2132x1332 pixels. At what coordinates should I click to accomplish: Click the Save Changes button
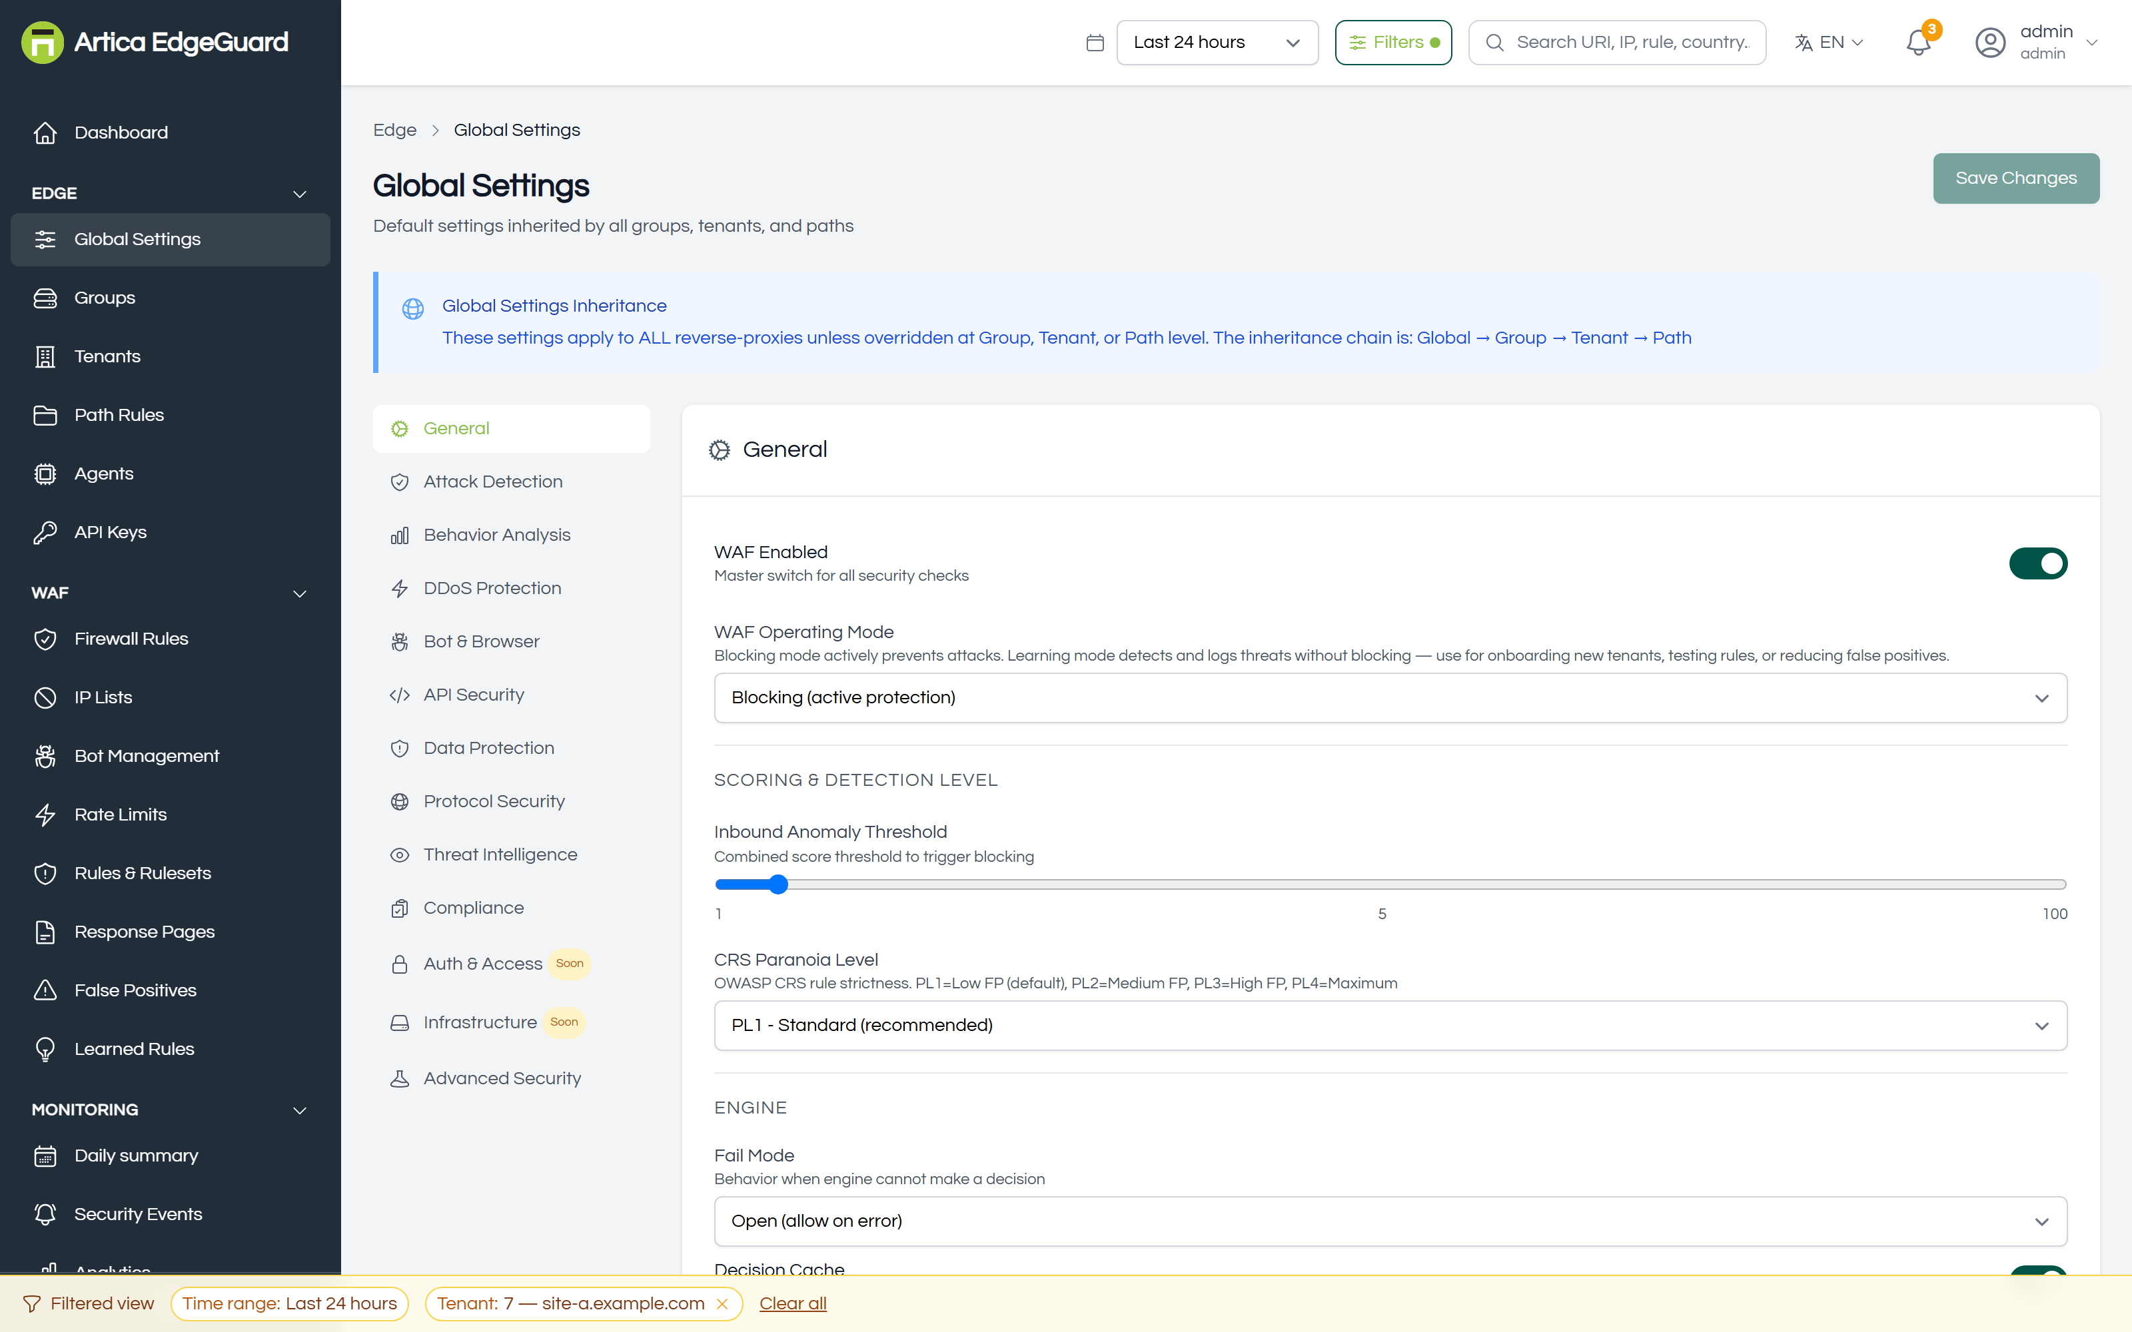pos(2015,178)
